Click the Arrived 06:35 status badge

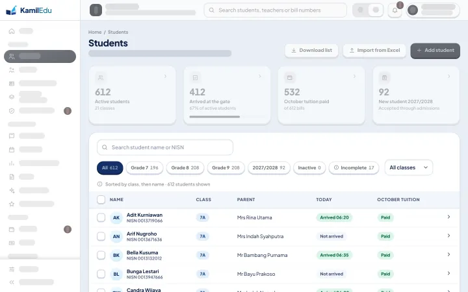334,255
